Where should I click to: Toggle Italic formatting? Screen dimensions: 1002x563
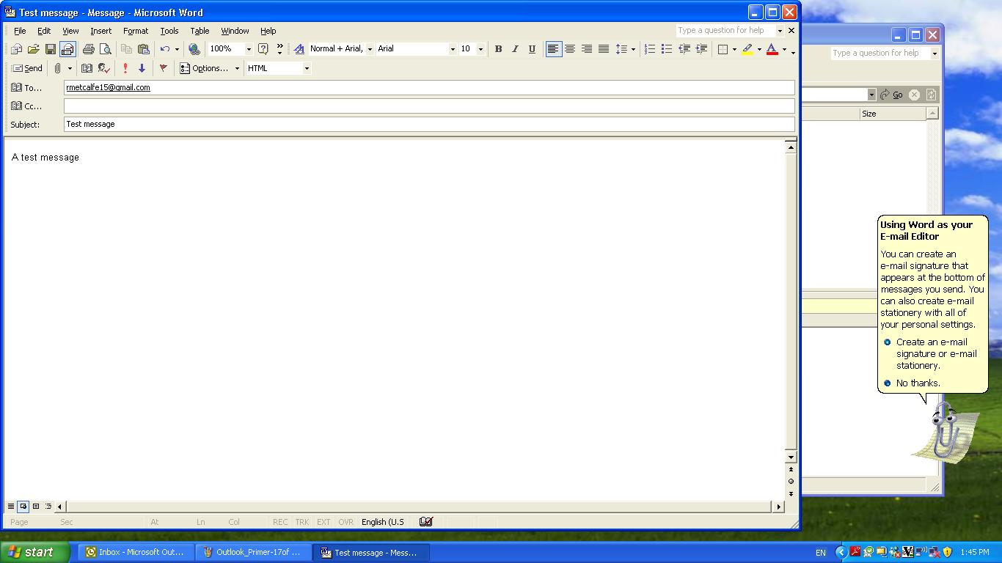[515, 49]
